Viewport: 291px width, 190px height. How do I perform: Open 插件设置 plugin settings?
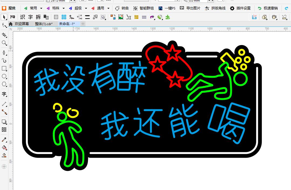tap(240, 8)
